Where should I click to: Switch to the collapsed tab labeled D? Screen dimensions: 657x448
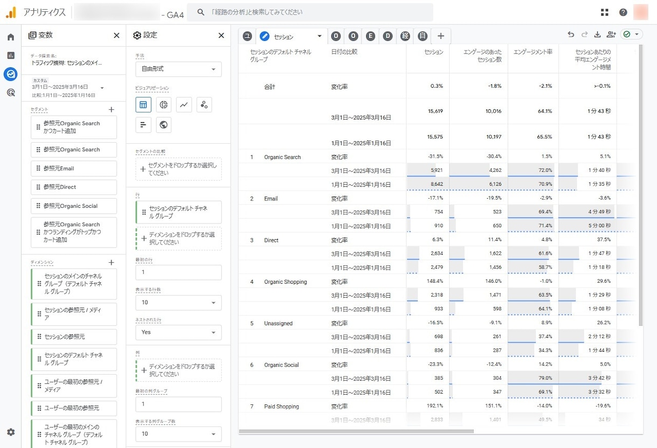tap(388, 36)
